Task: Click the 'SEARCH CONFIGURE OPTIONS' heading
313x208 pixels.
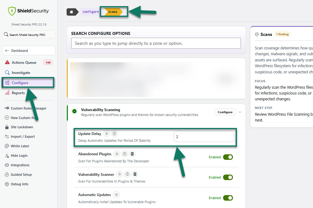Action: pyautogui.click(x=101, y=33)
